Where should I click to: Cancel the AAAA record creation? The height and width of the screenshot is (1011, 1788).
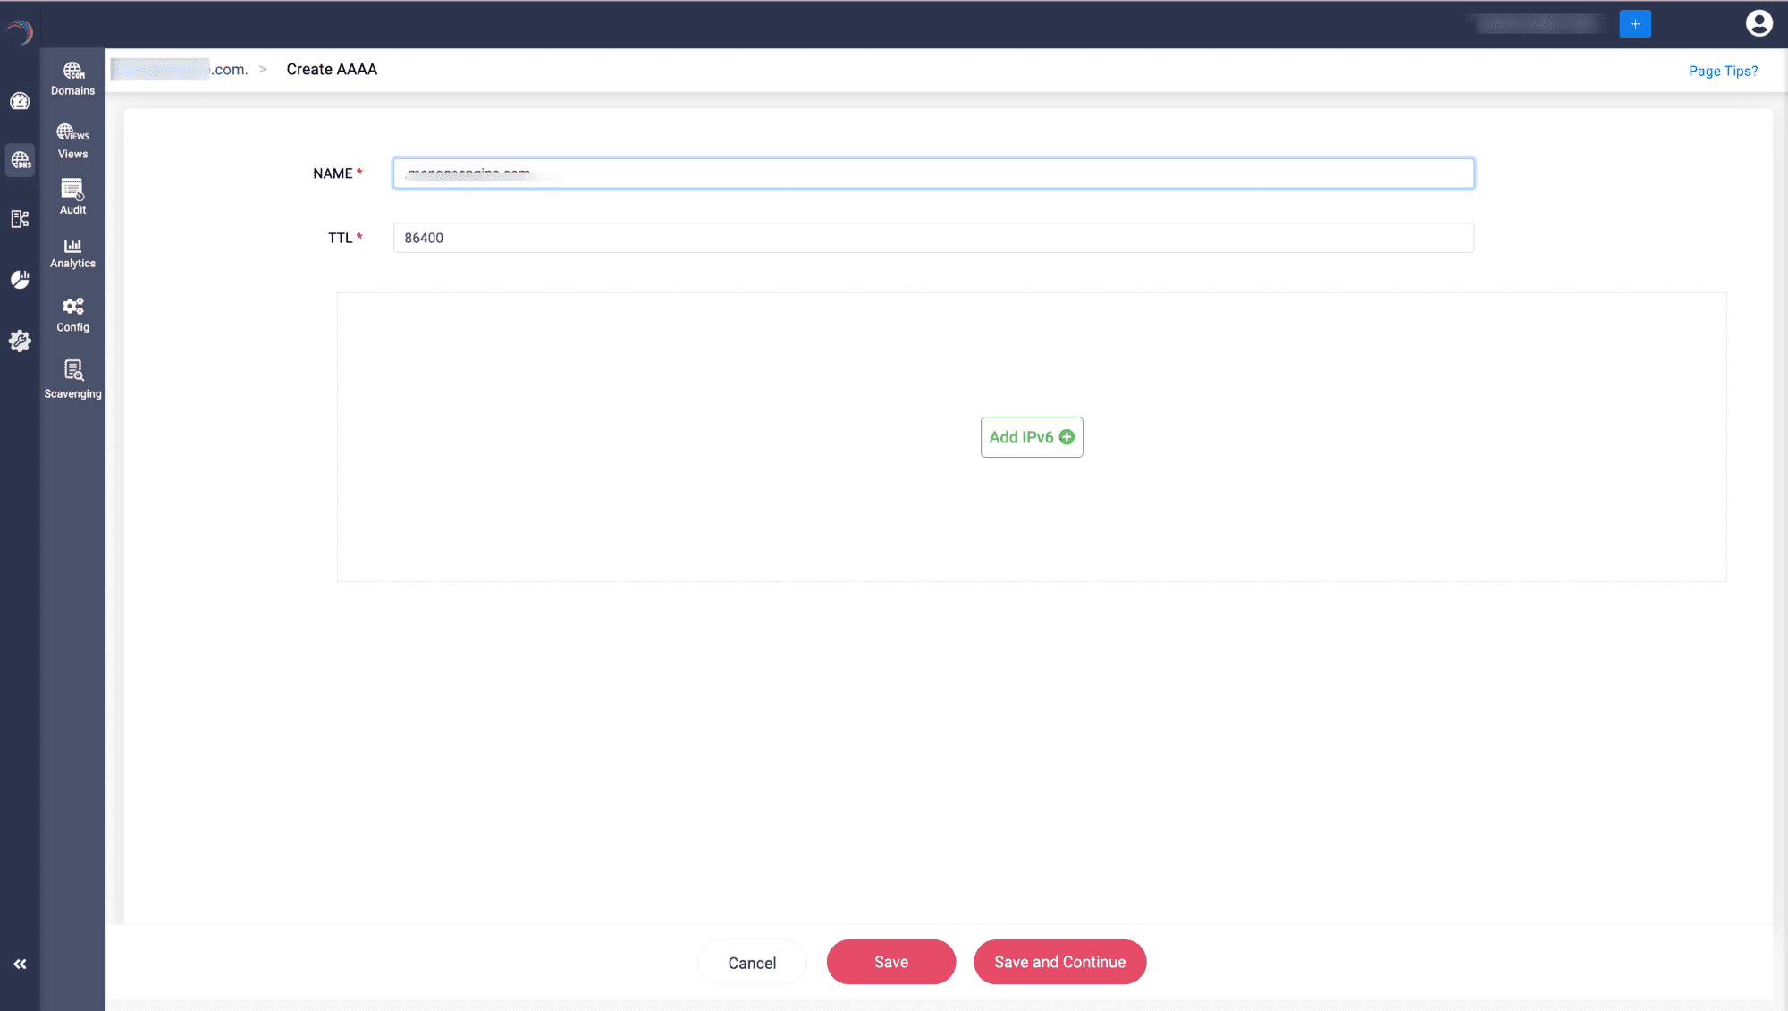[752, 963]
